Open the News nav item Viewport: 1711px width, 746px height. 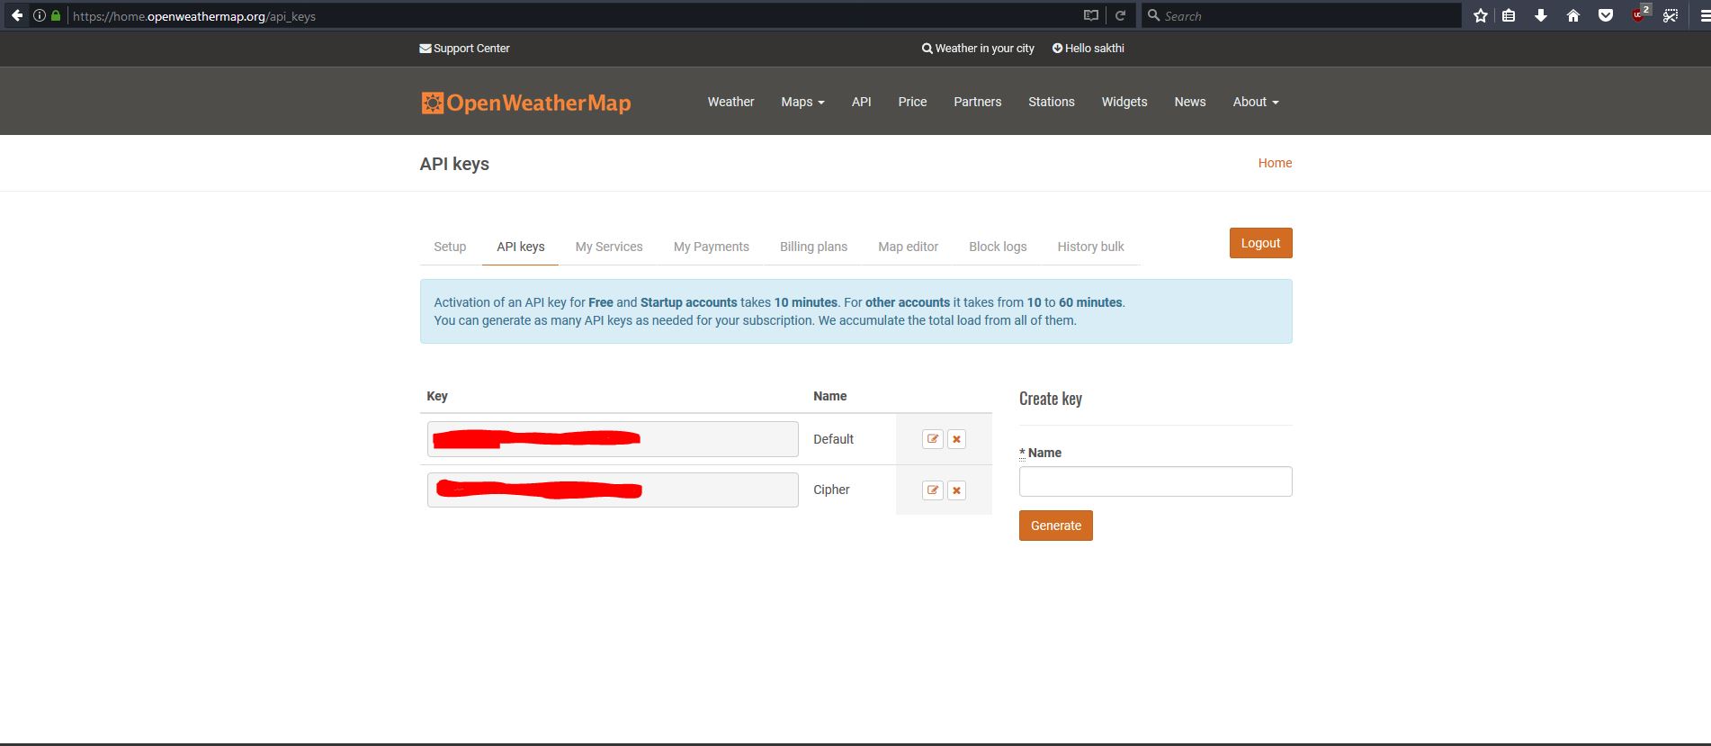click(1190, 102)
